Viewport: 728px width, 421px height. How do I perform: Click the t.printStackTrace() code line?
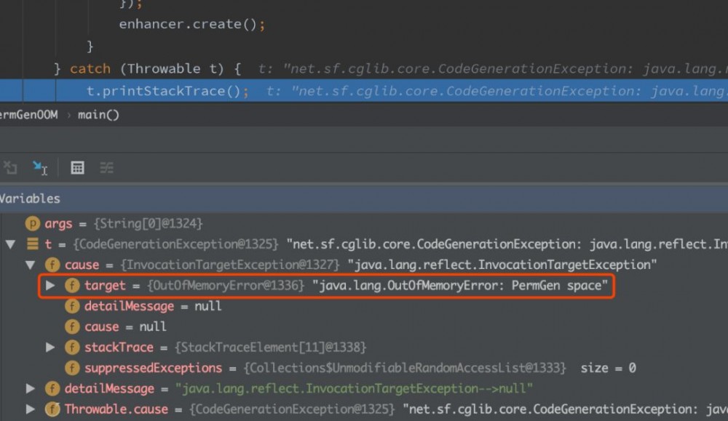click(x=364, y=90)
